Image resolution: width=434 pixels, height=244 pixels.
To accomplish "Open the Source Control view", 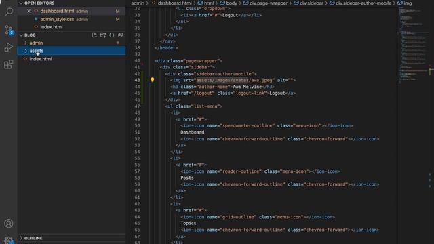I will (9, 30).
